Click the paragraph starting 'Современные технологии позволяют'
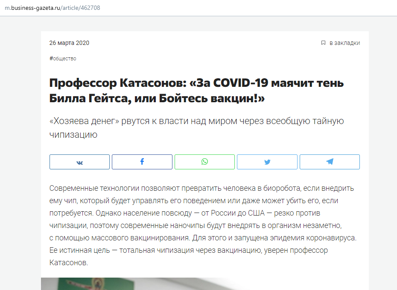 [203, 225]
